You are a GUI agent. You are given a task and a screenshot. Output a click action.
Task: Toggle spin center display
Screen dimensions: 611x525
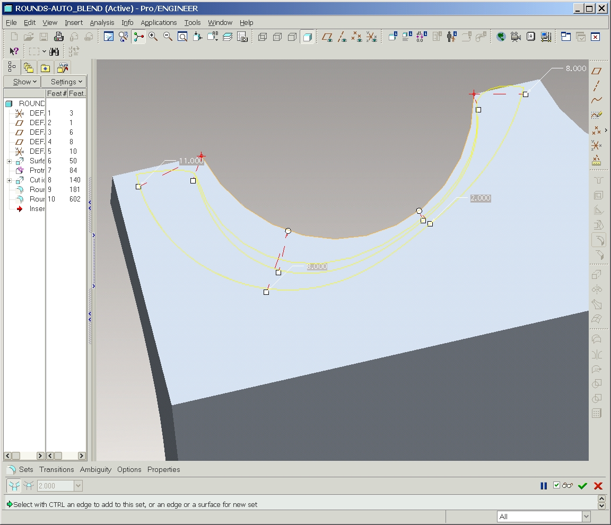point(138,37)
